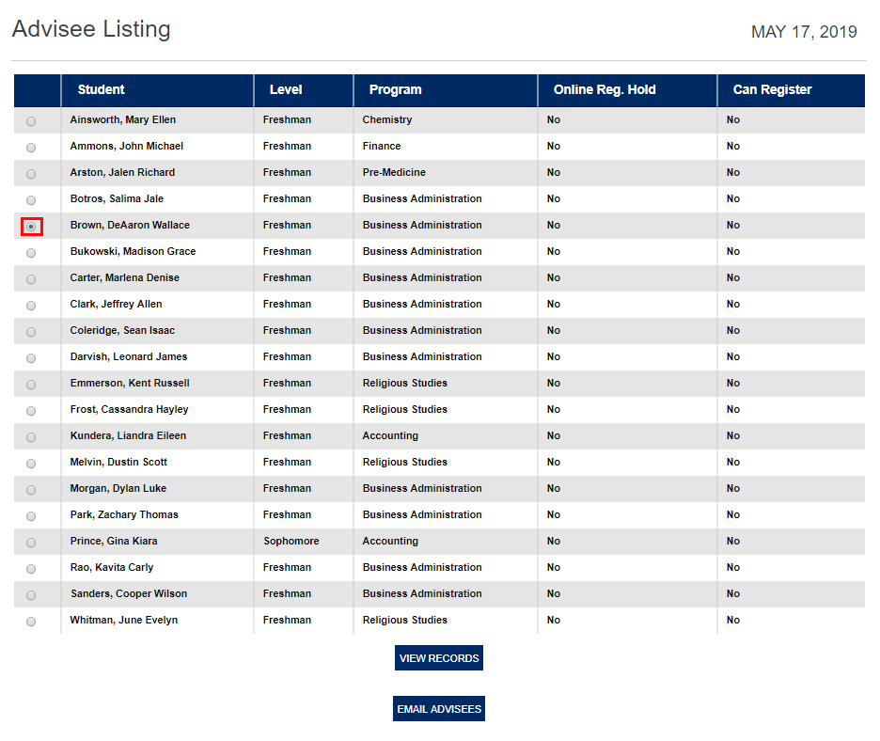The width and height of the screenshot is (880, 741).
Task: Select radio button for Frost, Cassandra Hayley
Action: point(31,411)
